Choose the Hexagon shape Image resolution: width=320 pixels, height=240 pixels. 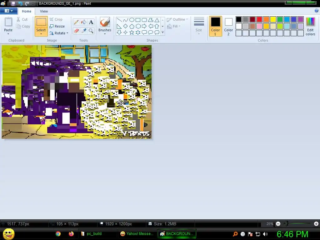(138, 26)
